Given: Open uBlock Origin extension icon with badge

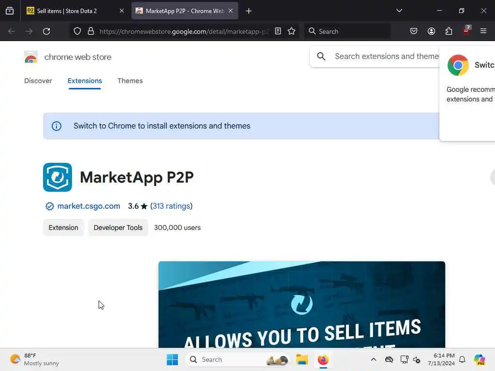Looking at the screenshot, I should 466,30.
